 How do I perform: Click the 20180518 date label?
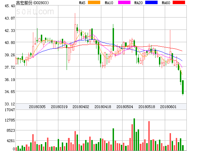tap(147, 107)
